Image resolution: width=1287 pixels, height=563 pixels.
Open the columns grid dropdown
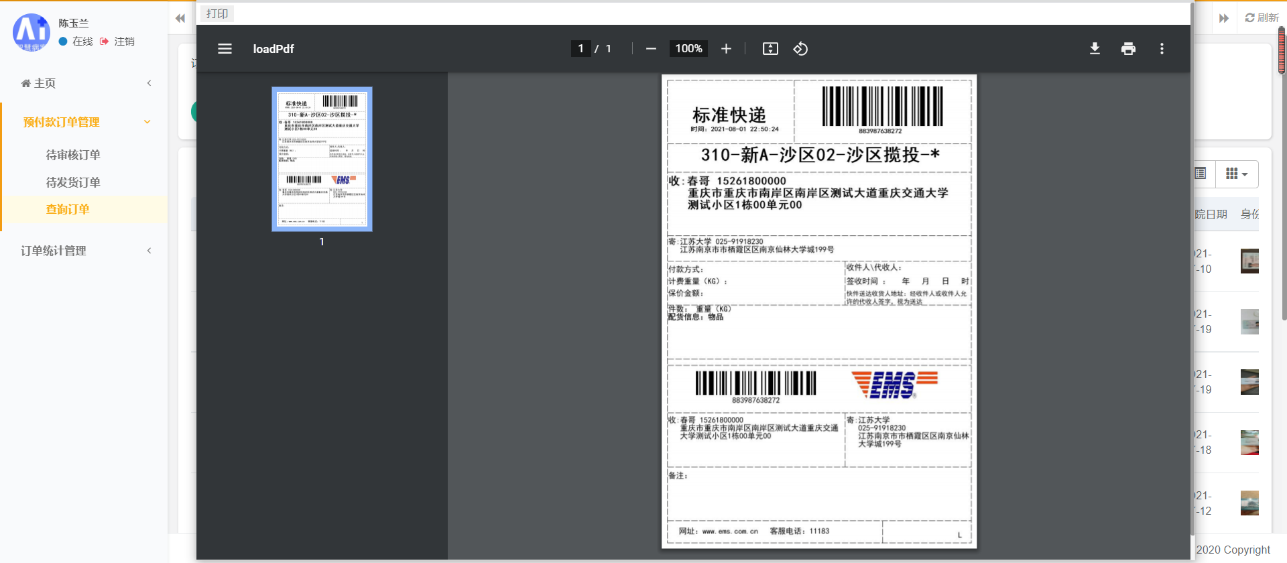point(1236,174)
